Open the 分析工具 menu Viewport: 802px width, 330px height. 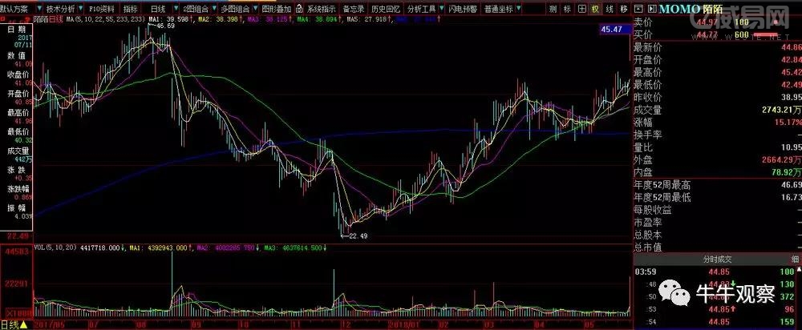(422, 9)
